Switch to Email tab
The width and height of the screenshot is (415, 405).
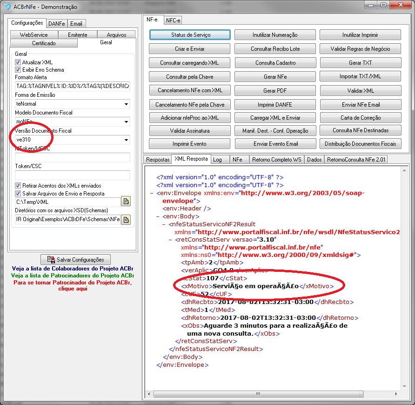[76, 24]
